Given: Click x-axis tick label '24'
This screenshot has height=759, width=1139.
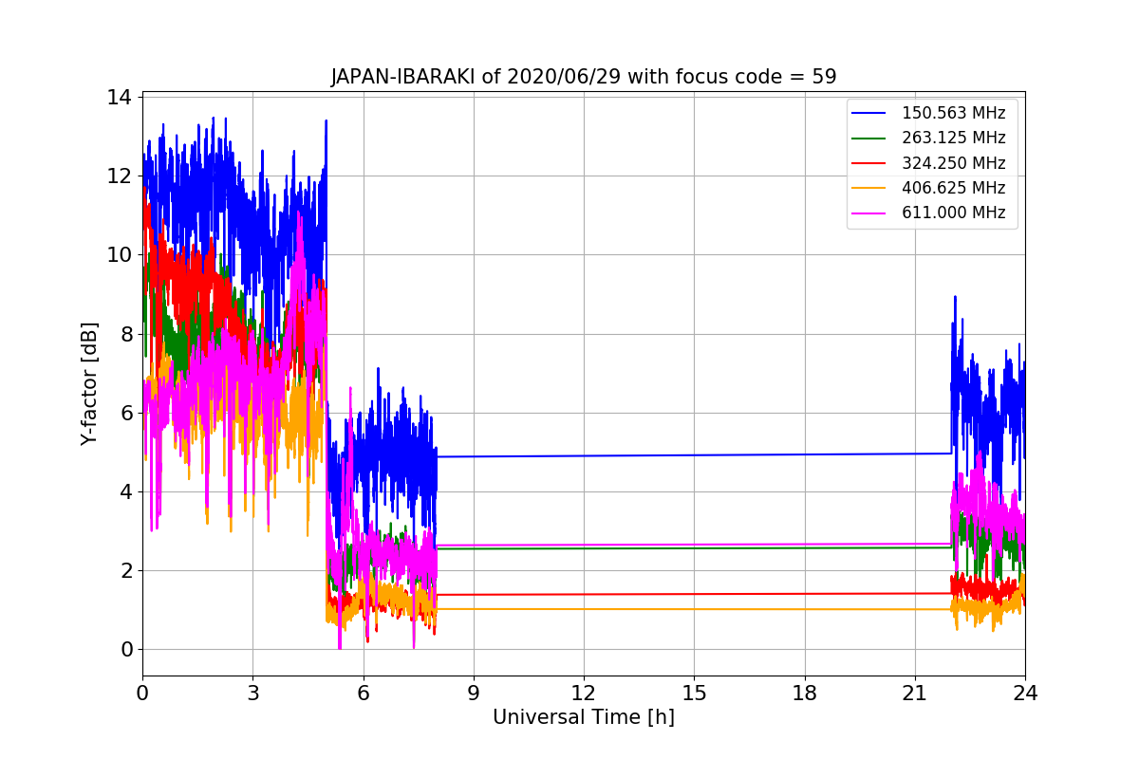Looking at the screenshot, I should coord(1025,693).
